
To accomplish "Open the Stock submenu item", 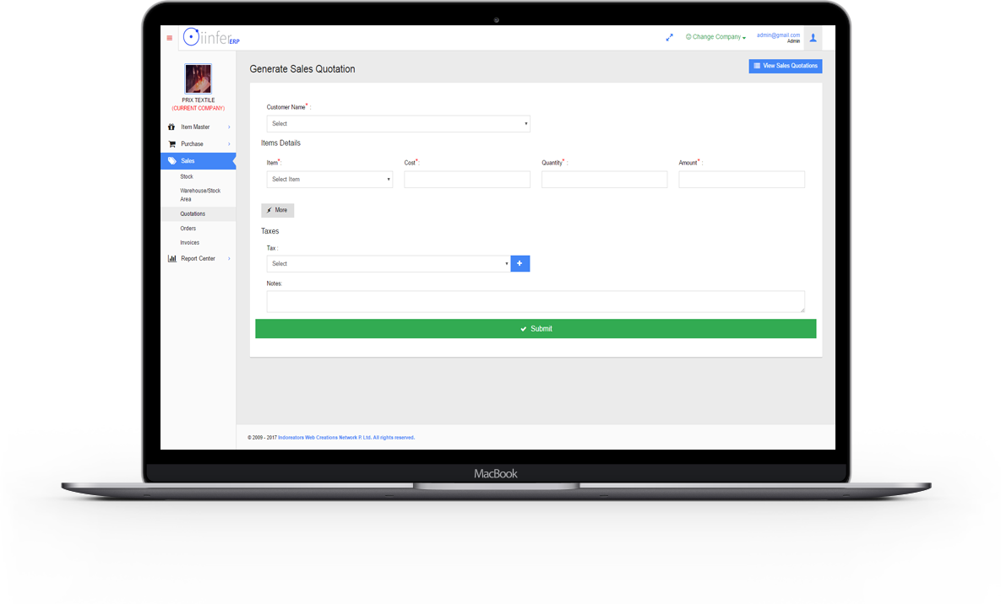I will 187,176.
